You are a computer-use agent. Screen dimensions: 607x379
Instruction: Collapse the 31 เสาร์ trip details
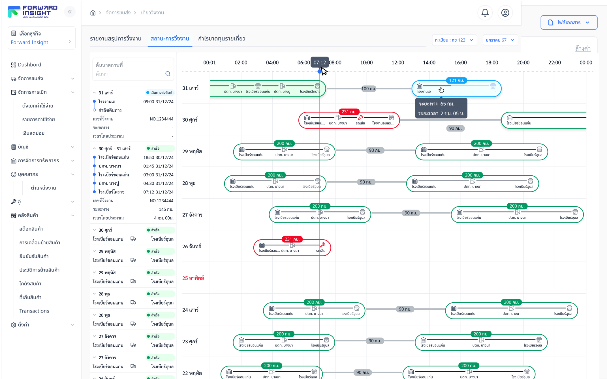pos(94,93)
